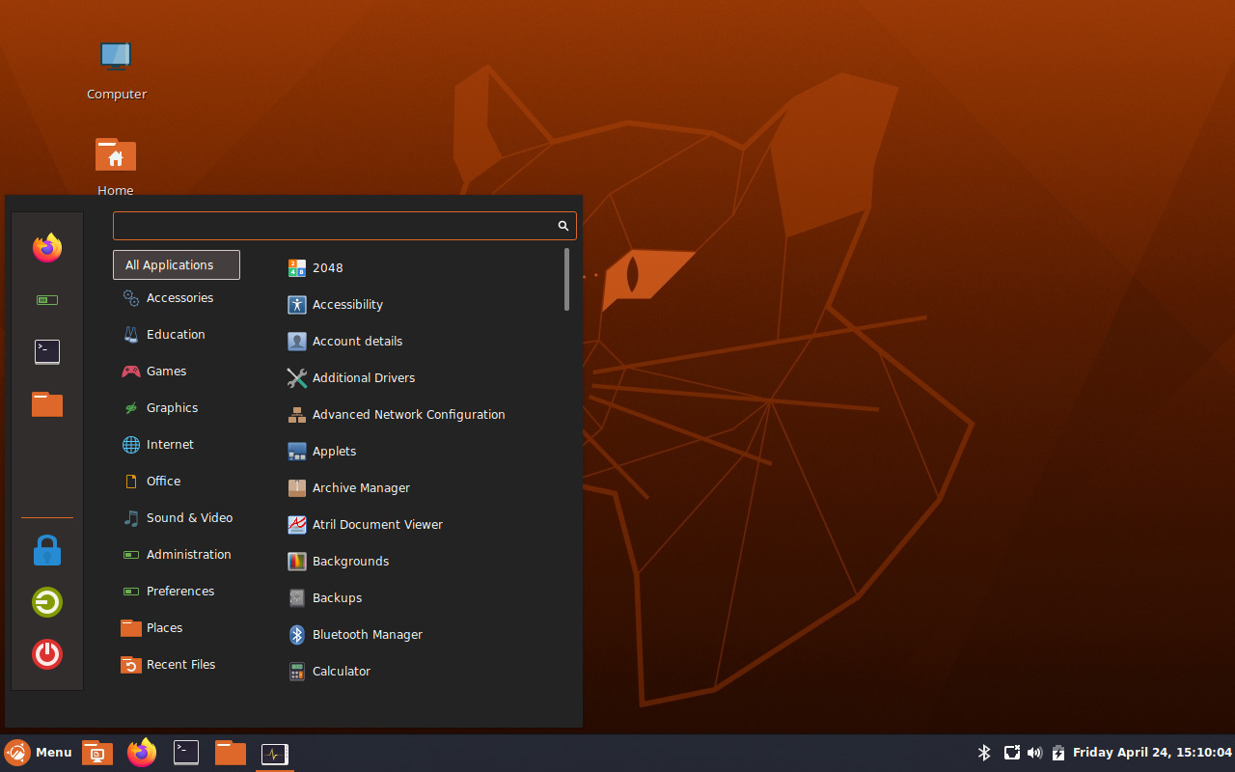Select the Games category
This screenshot has height=772, width=1235.
click(166, 371)
